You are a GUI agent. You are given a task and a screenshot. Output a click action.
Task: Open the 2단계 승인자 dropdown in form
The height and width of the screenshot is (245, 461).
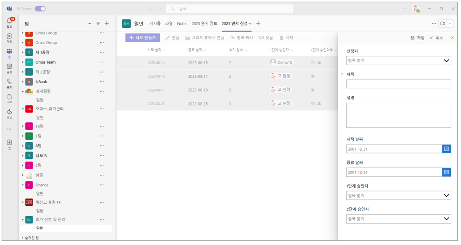pos(398,219)
